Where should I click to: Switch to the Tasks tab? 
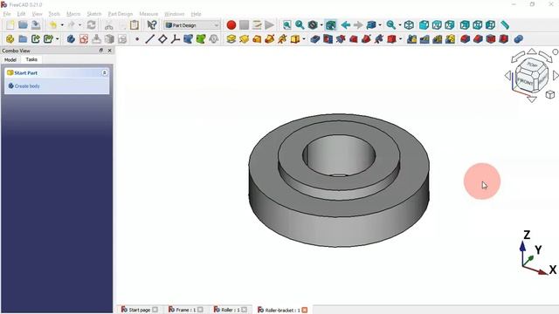pos(31,59)
